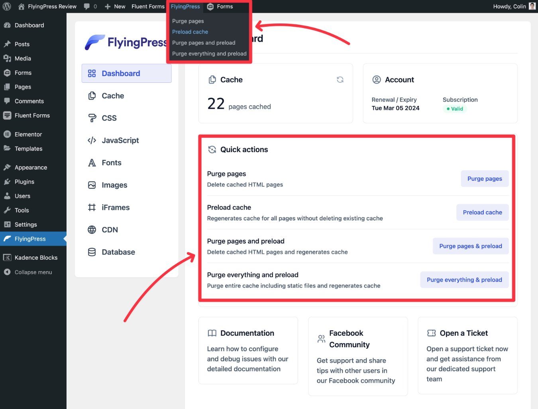538x409 pixels.
Task: Open CDN settings in FlyingPress sidebar
Action: pyautogui.click(x=110, y=230)
